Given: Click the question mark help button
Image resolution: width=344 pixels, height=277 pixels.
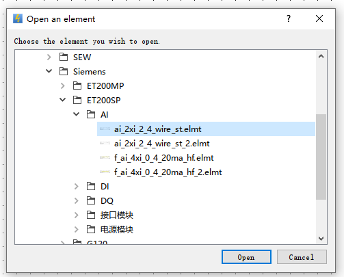Looking at the screenshot, I should click(x=289, y=18).
